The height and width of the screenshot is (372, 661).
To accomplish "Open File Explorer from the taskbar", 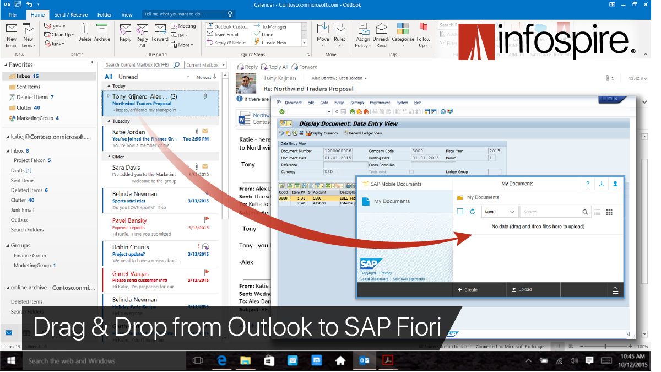I will 246,361.
